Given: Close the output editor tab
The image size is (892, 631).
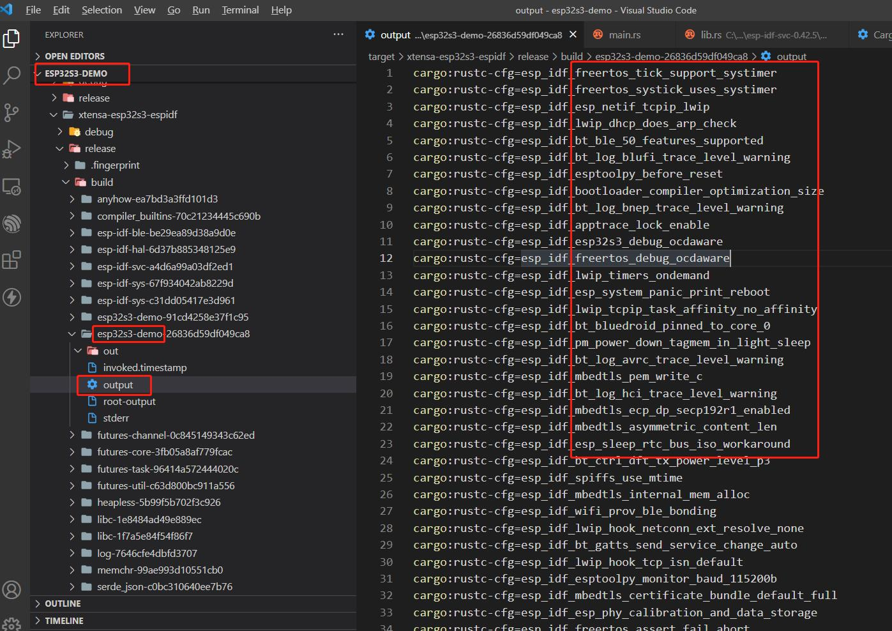Looking at the screenshot, I should tap(573, 34).
